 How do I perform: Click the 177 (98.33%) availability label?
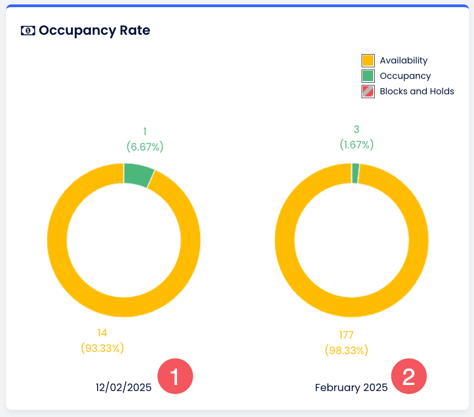click(x=347, y=343)
